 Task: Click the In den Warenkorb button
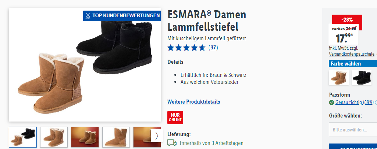353,146
